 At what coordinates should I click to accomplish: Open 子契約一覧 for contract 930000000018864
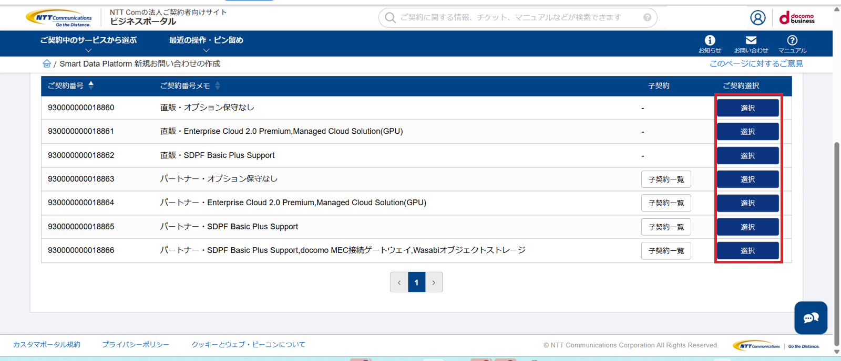(666, 203)
